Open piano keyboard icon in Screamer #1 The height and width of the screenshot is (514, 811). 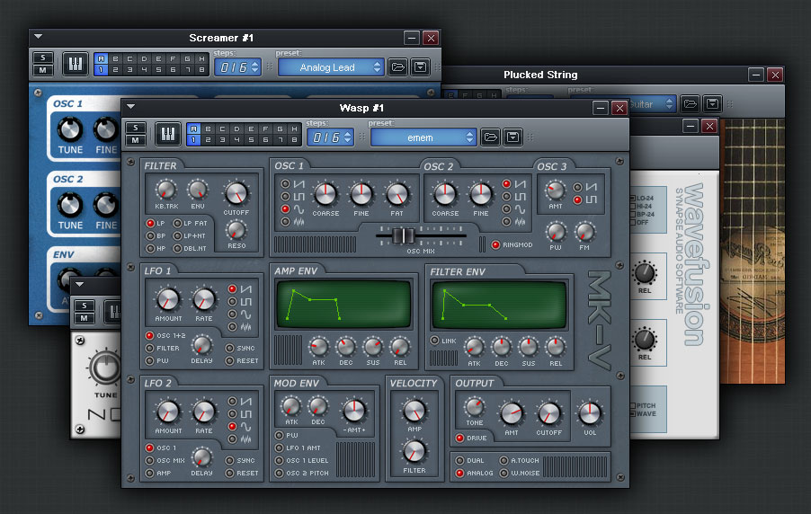click(75, 65)
